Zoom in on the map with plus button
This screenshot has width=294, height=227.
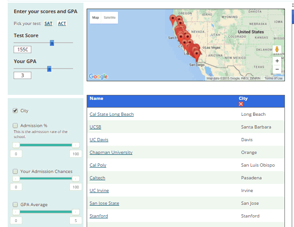(277, 61)
